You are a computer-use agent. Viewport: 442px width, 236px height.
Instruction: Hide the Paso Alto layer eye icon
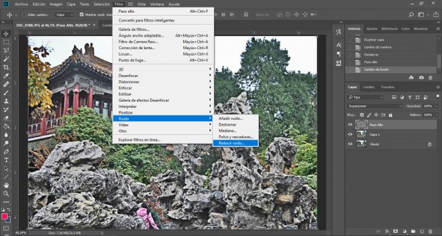(x=350, y=124)
